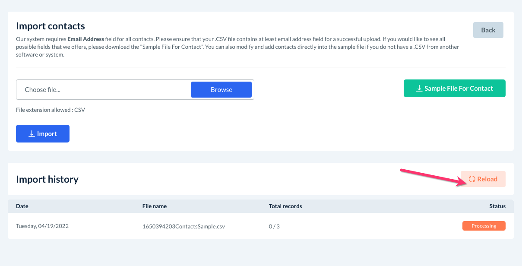Click the Status column header
The width and height of the screenshot is (522, 266).
(497, 206)
